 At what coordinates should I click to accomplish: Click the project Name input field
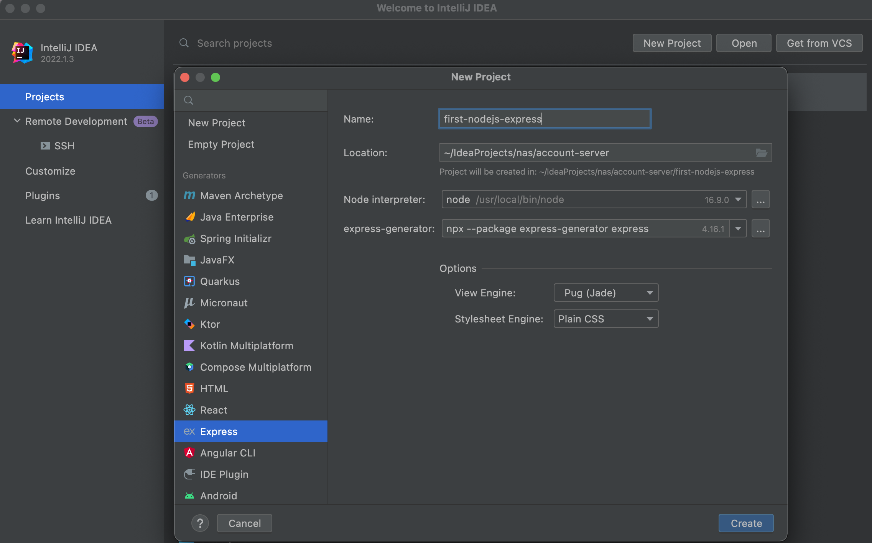pos(545,119)
